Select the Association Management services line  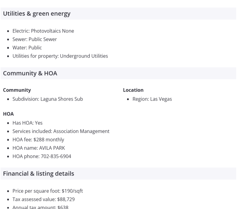coord(61,131)
